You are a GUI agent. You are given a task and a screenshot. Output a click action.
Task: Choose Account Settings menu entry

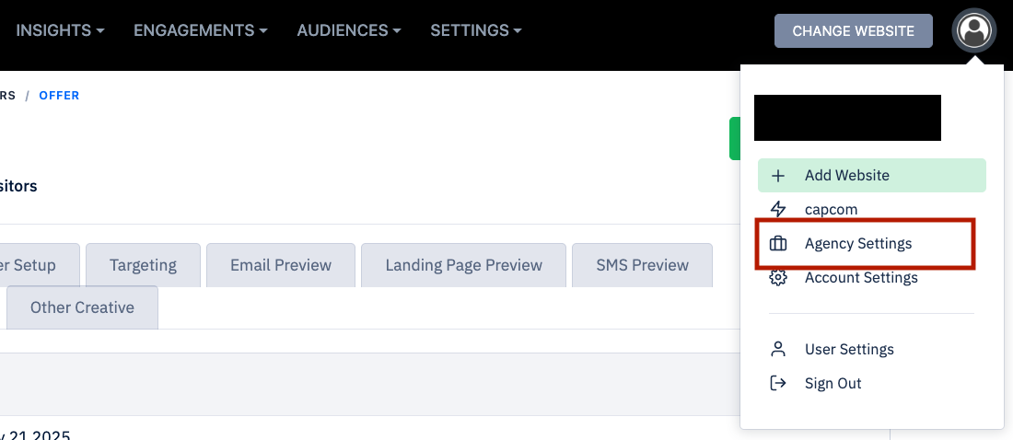click(x=861, y=277)
